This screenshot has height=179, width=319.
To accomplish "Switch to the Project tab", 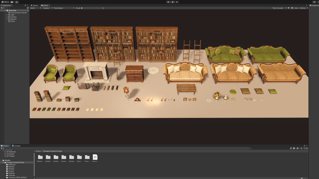I will coord(5,146).
